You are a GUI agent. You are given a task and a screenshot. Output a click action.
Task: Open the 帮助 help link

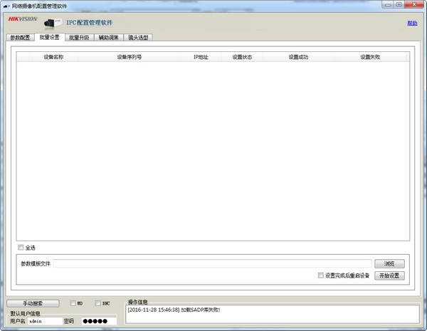click(x=412, y=23)
